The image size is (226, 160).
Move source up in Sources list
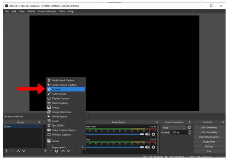coord(63,151)
